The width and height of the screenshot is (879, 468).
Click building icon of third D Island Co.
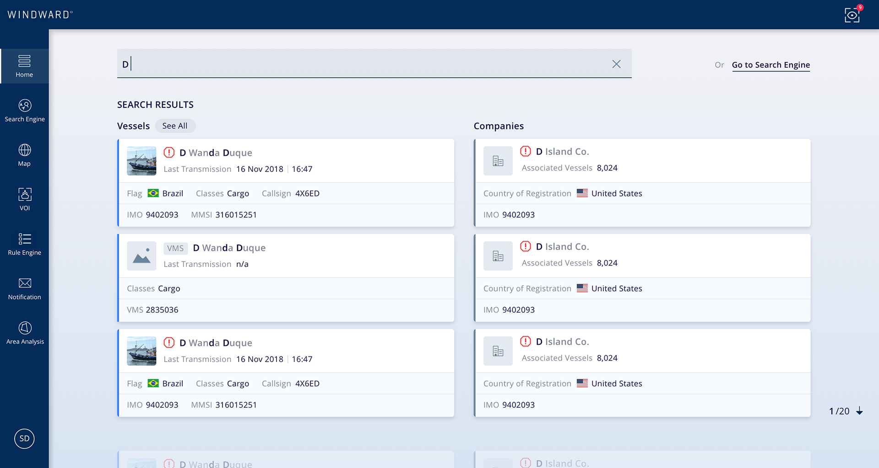498,351
